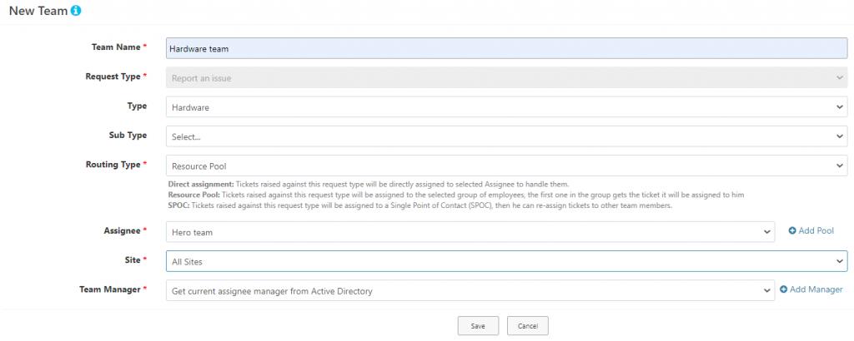This screenshot has width=854, height=341.
Task: Click the plus icon next to Add Manager
Action: coord(784,289)
